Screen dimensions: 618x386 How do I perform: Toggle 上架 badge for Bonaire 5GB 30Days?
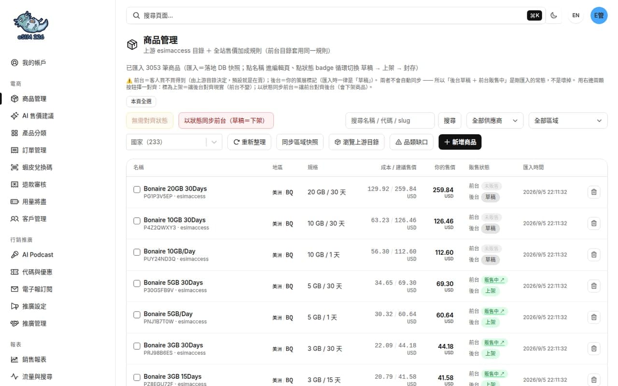click(x=490, y=291)
